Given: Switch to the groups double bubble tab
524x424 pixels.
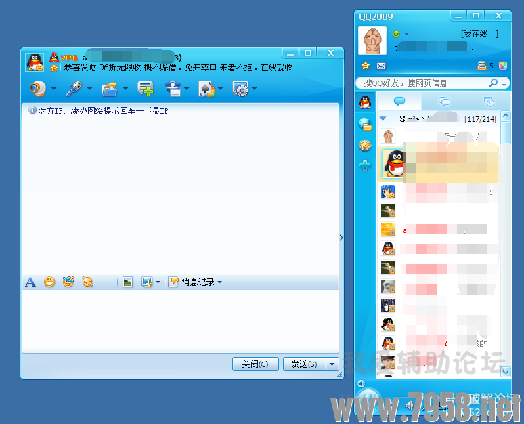Looking at the screenshot, I should click(x=444, y=101).
